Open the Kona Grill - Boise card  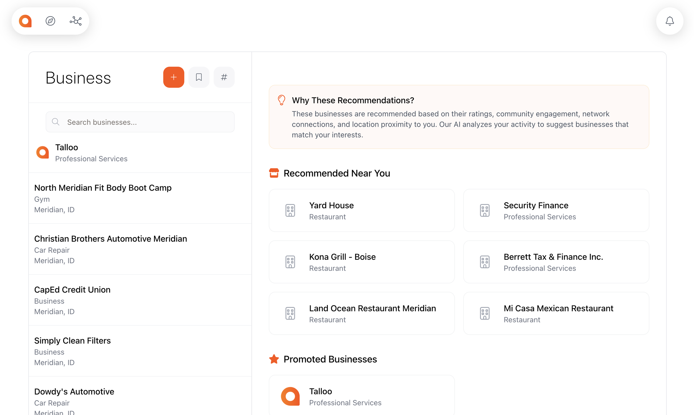click(361, 262)
